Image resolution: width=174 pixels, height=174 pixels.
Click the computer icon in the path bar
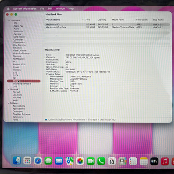[46, 120]
